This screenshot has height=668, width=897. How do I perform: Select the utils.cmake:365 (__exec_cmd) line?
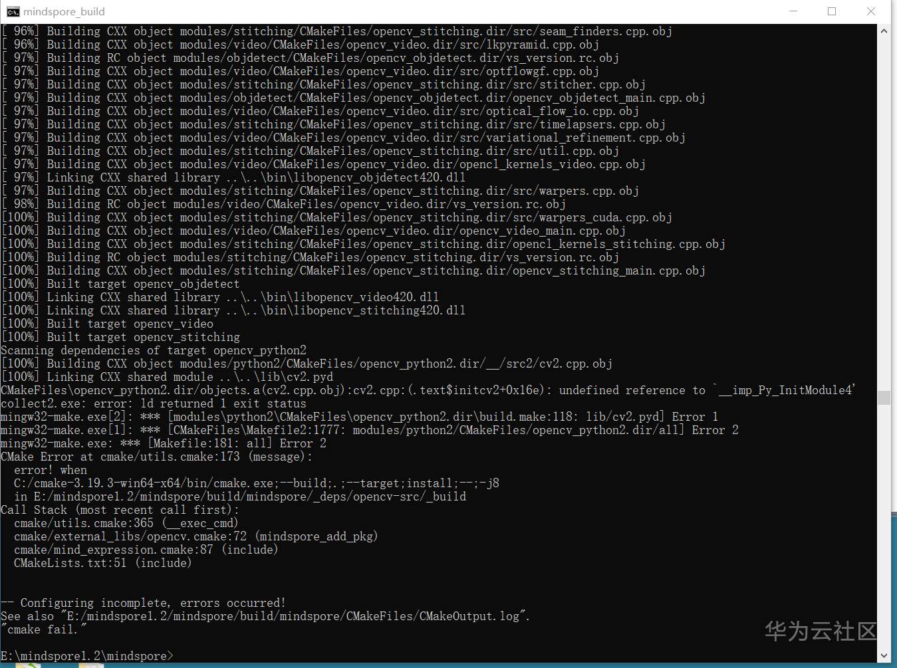click(x=126, y=523)
